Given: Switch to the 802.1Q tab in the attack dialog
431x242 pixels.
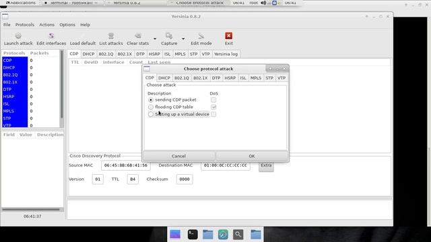Looking at the screenshot, I should click(182, 78).
